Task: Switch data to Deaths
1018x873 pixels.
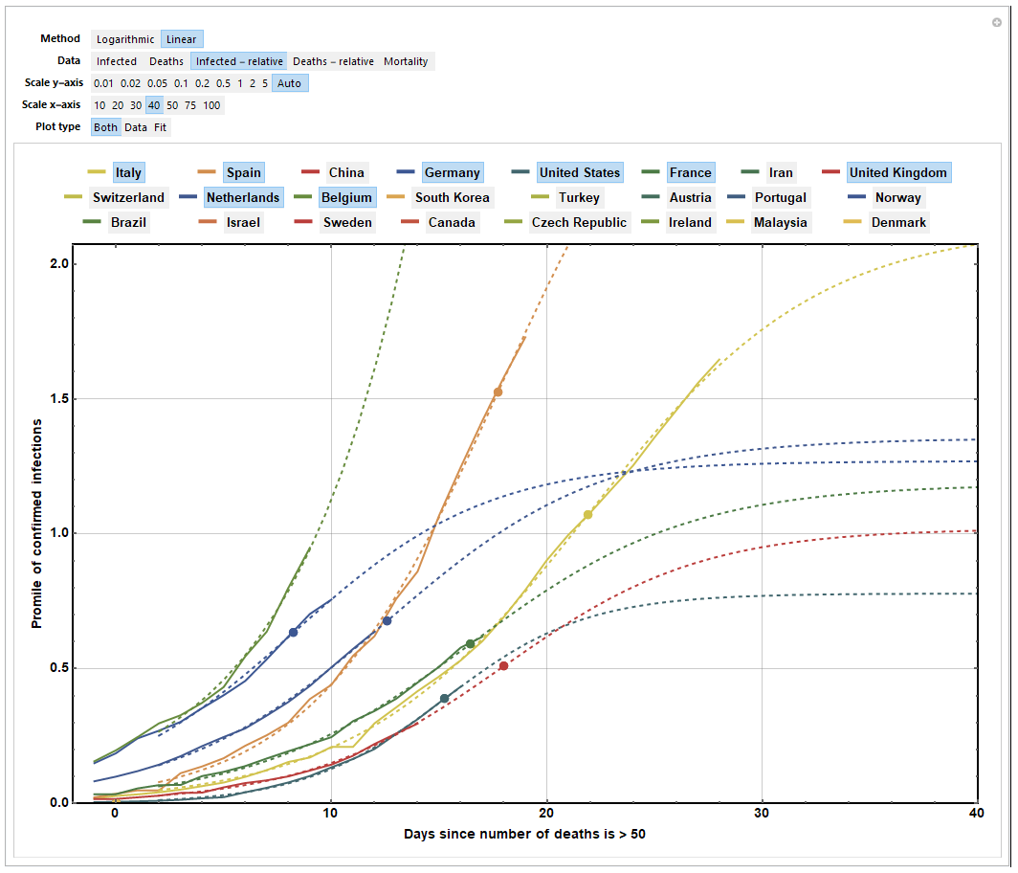Action: (166, 61)
